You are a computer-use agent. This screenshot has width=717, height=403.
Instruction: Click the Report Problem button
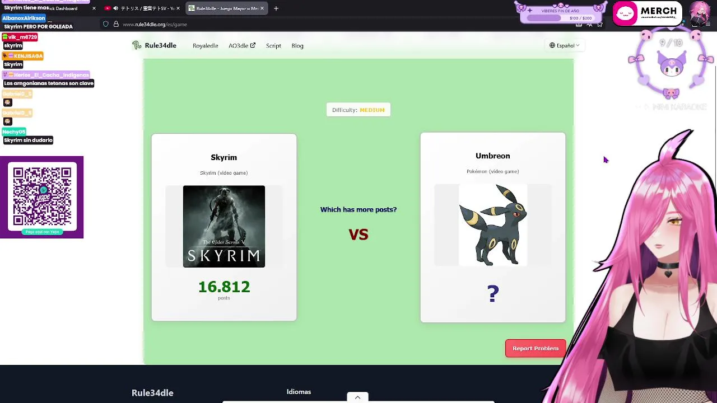[x=536, y=348]
